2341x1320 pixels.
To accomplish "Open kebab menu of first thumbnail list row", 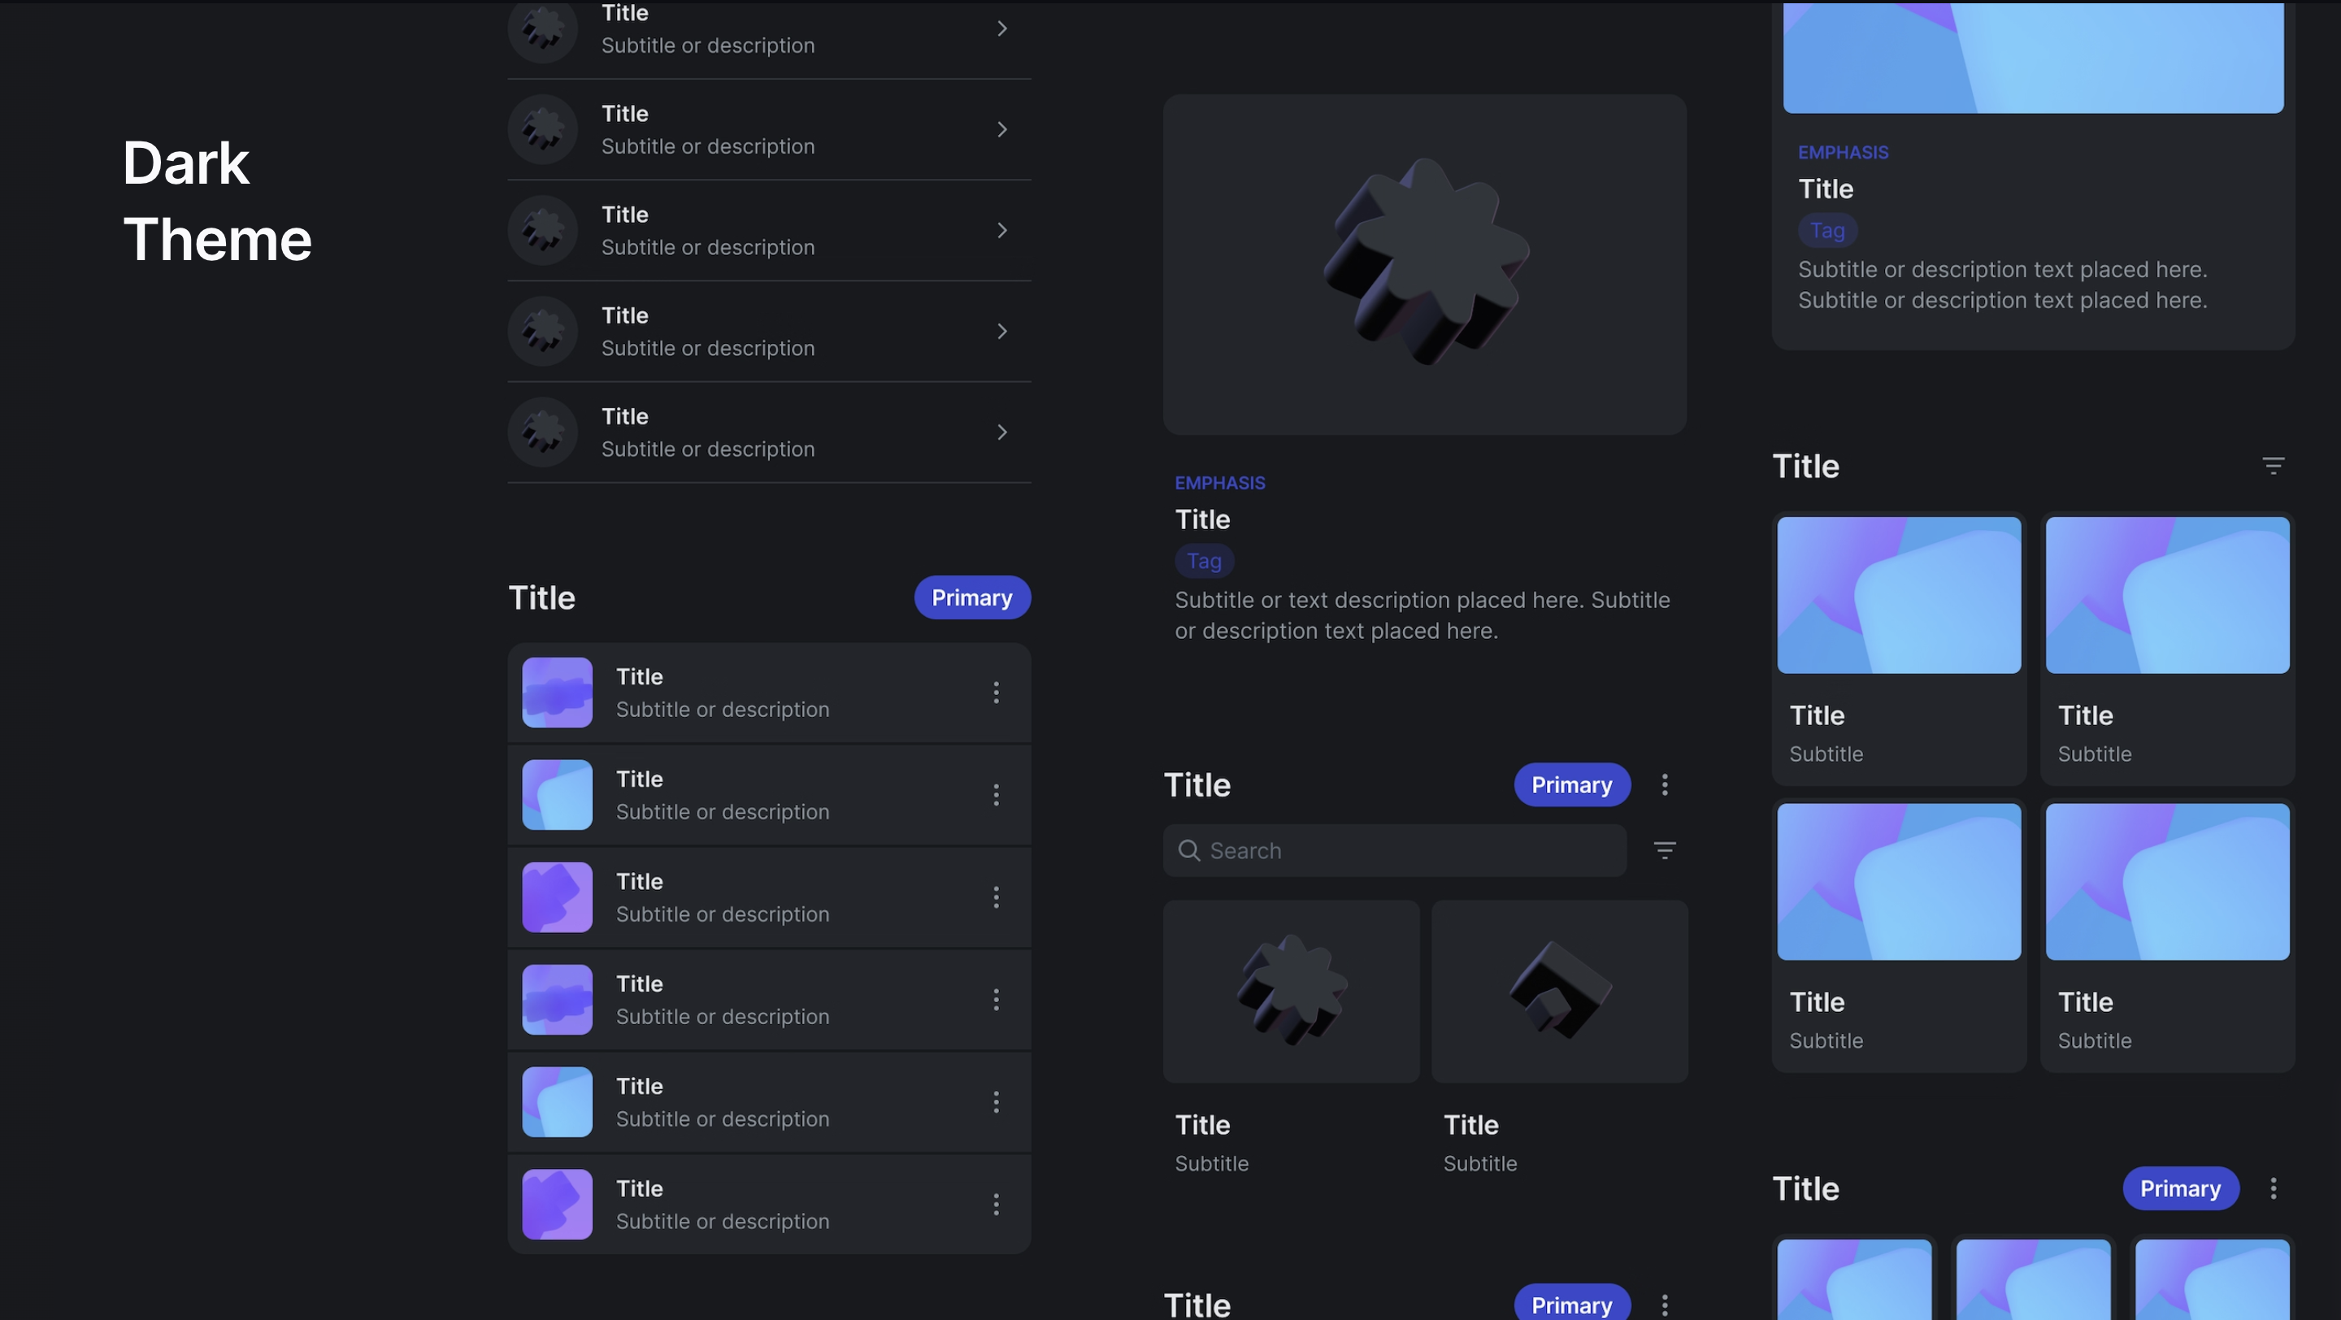I will (x=996, y=693).
